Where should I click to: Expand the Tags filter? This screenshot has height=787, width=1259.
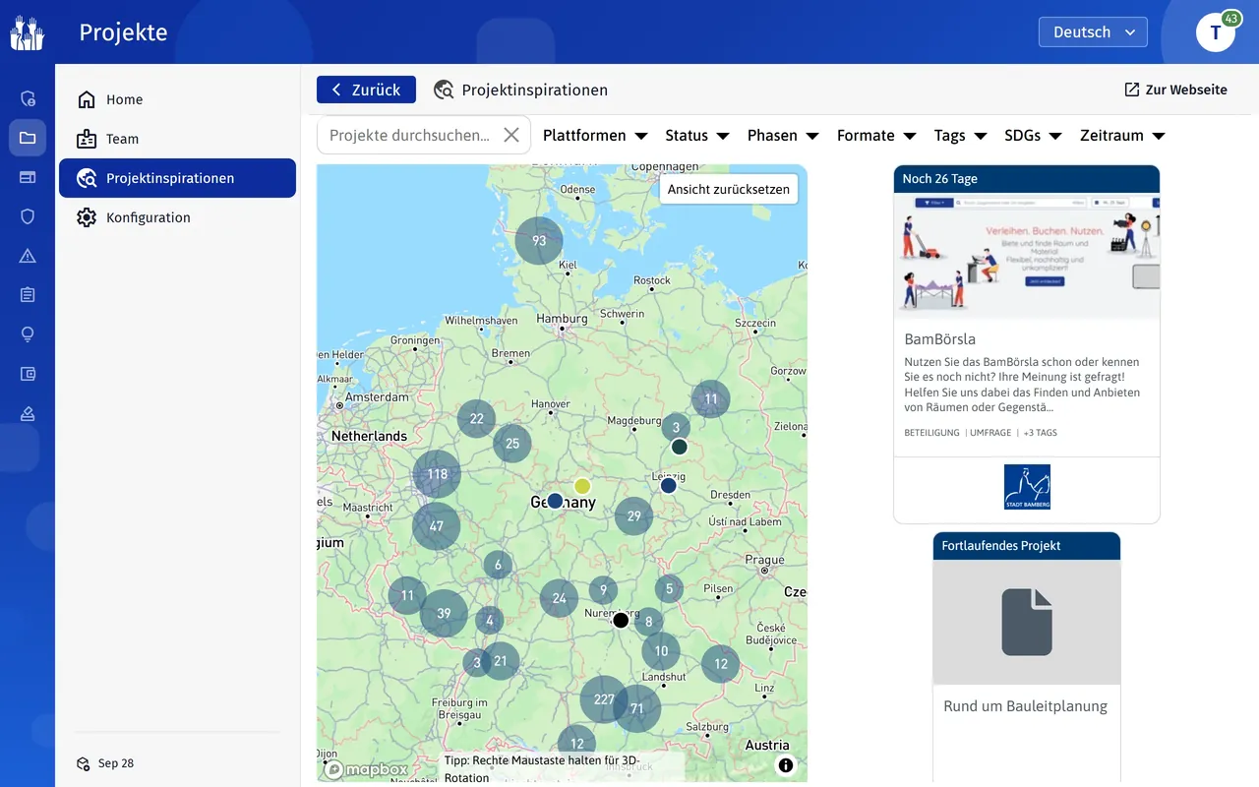coord(960,136)
